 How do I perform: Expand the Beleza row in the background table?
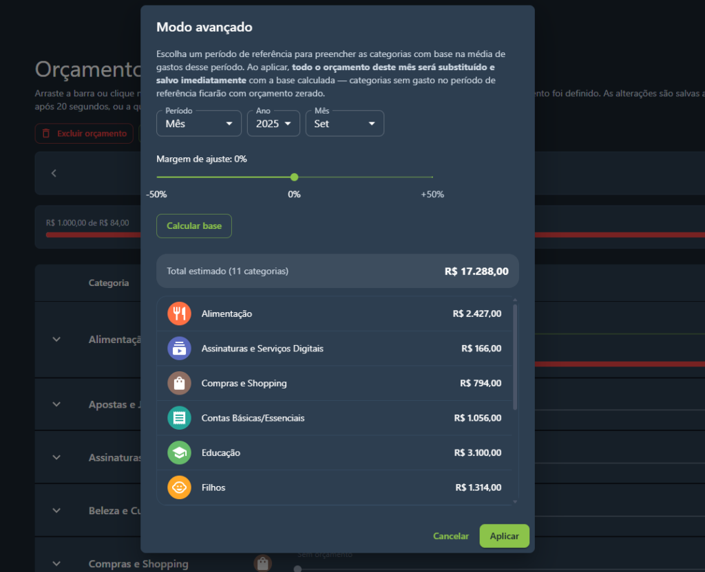coord(56,511)
